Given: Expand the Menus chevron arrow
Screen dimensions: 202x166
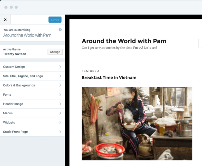Looking at the screenshot, I should click(60, 113).
